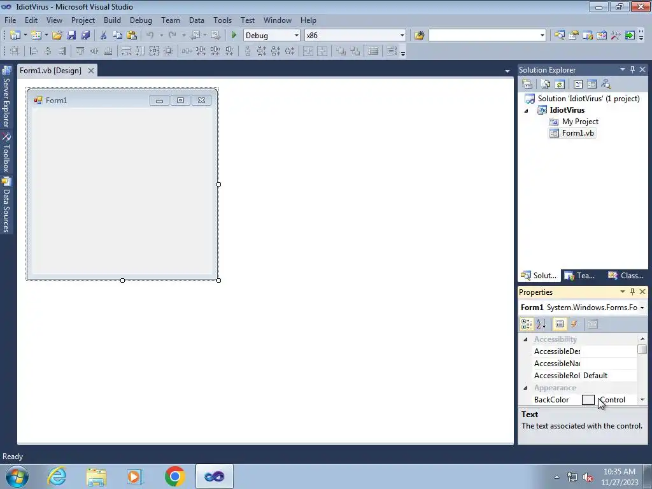Screen dimensions: 652x489
Task: Click the Tab Order layout icon
Action: (392, 51)
